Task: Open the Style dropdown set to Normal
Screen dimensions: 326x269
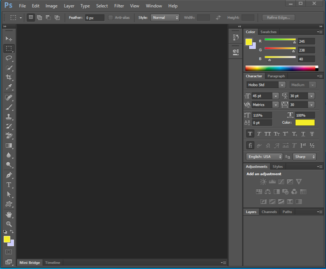Action: tap(165, 18)
